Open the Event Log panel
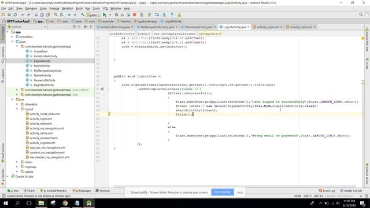 coord(327,191)
